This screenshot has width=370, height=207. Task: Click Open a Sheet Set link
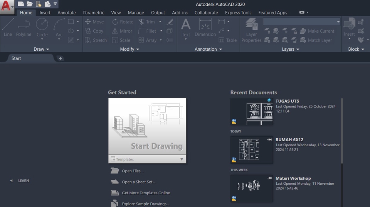coord(138,182)
